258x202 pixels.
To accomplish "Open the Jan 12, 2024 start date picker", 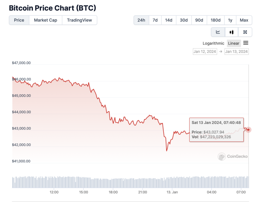I will point(205,51).
